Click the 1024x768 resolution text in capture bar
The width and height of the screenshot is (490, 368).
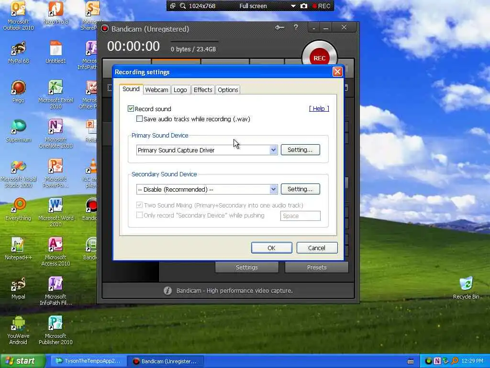point(202,6)
